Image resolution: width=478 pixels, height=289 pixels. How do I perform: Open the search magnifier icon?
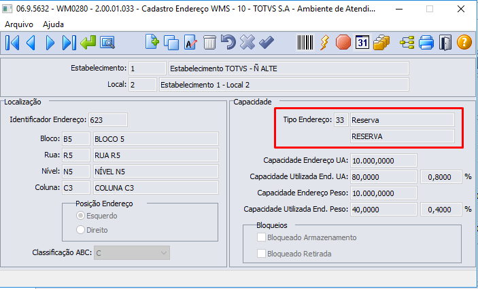coord(107,43)
